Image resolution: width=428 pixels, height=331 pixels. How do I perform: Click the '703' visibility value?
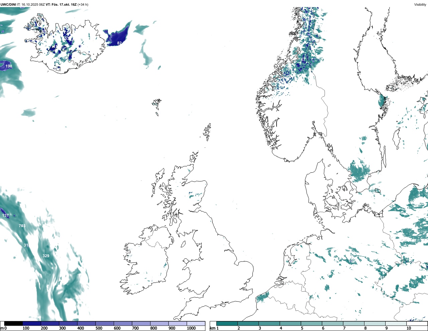[22, 226]
